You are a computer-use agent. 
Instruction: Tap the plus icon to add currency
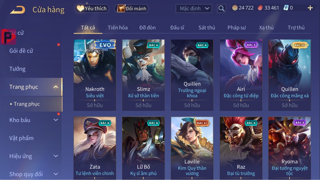tap(310, 8)
